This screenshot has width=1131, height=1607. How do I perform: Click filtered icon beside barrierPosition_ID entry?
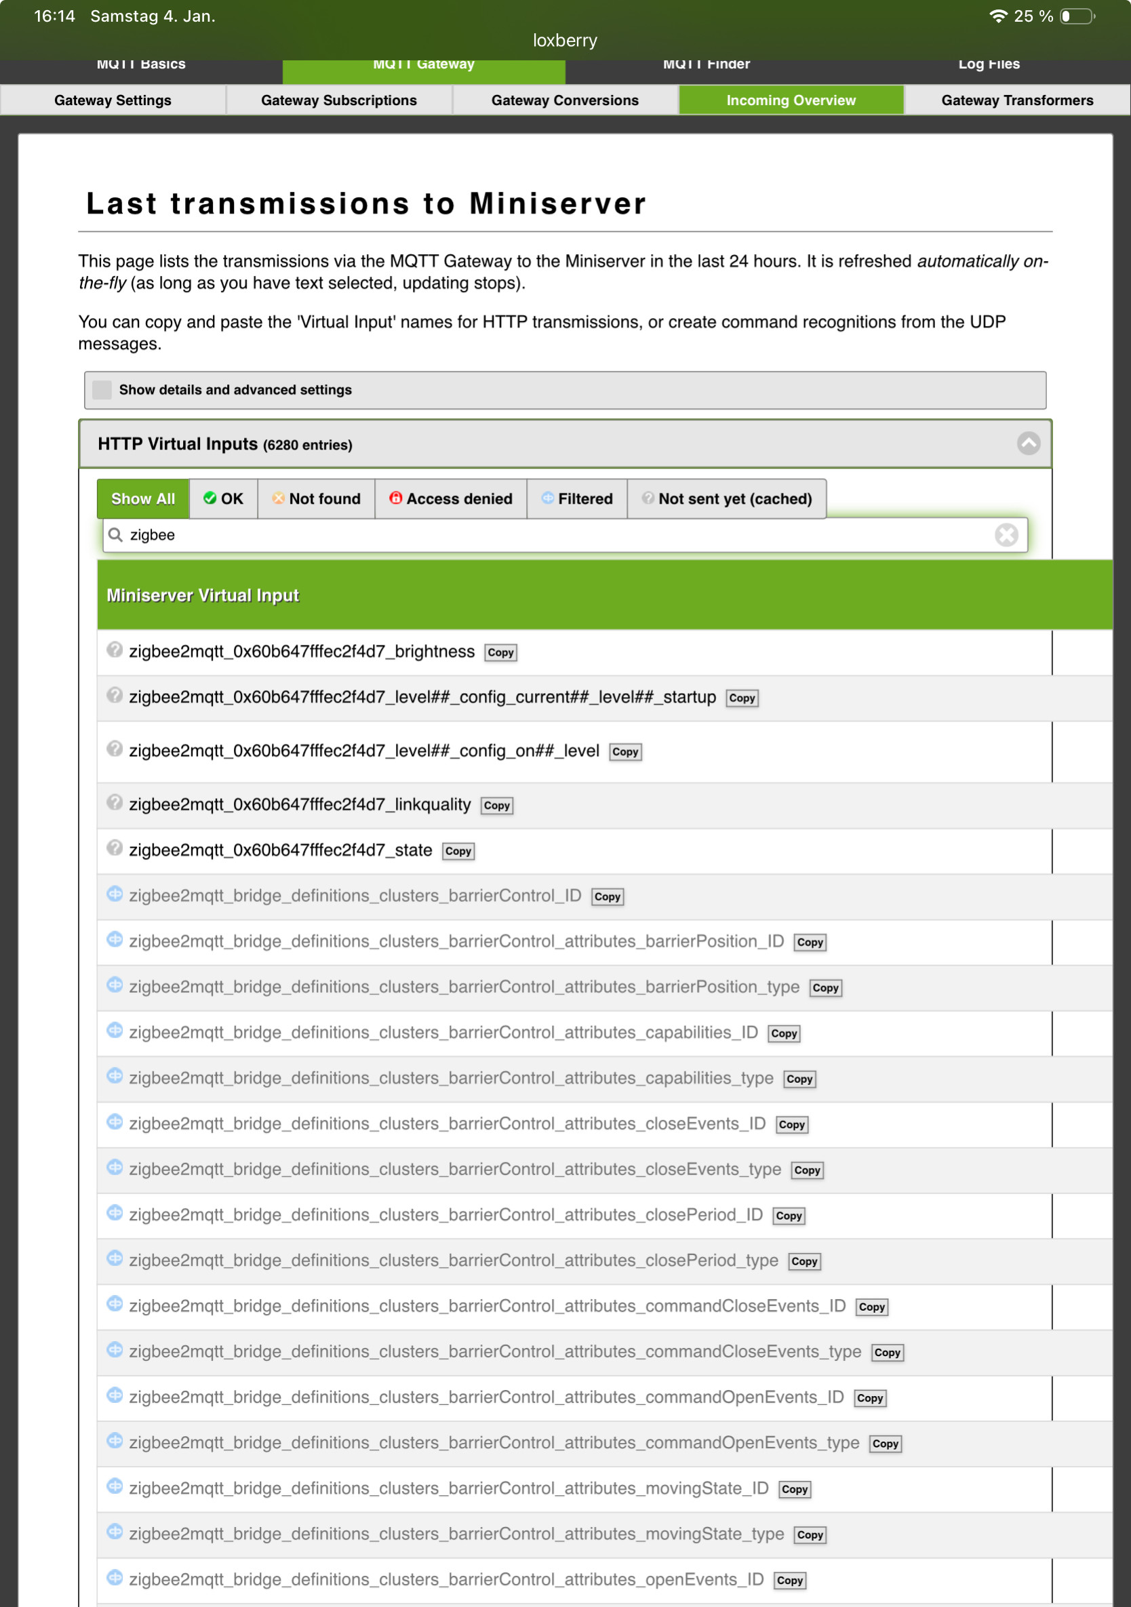[x=115, y=939]
